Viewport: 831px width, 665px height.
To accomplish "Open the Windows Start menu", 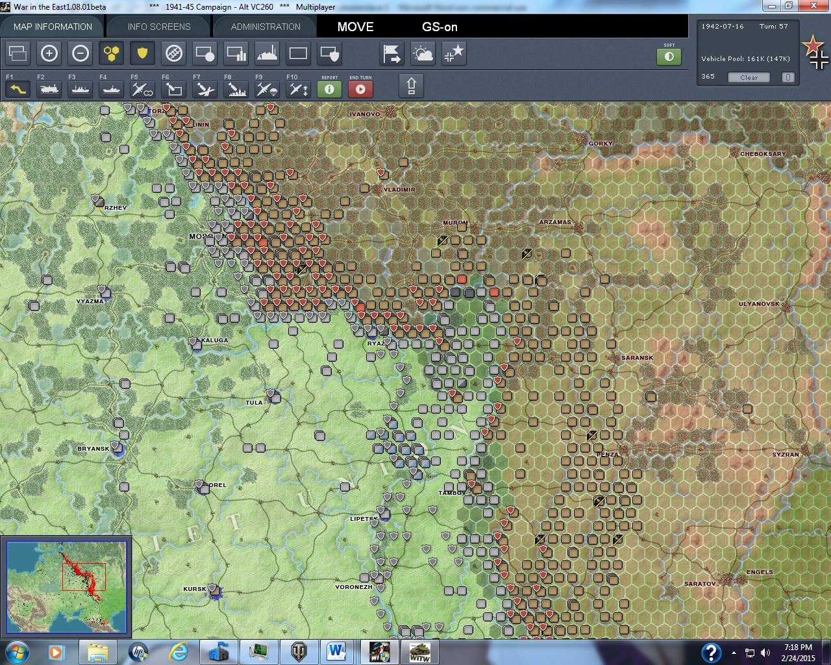I will [17, 652].
